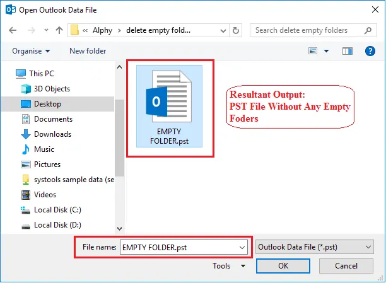Image resolution: width=386 pixels, height=283 pixels.
Task: Click the search magnifier icon
Action: 368,30
